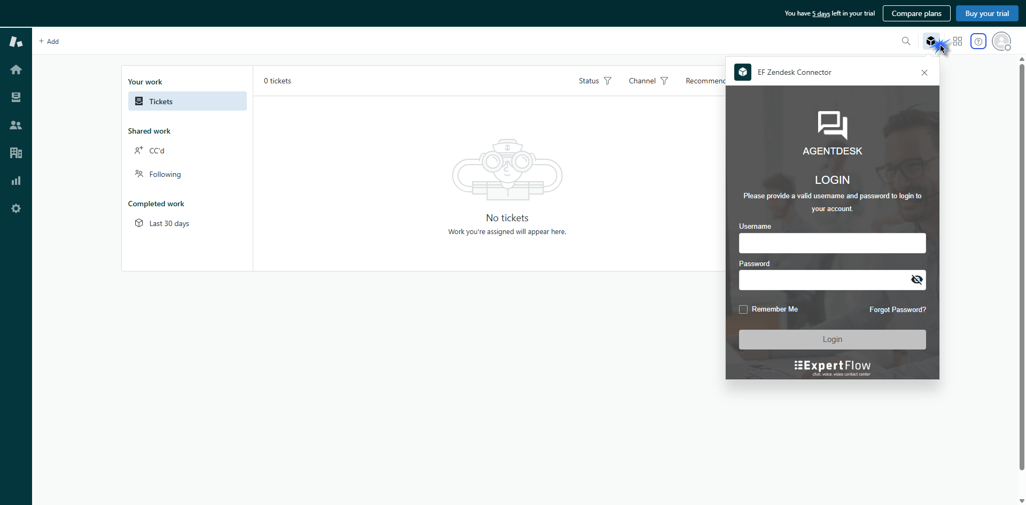Enable the Remember Me checkbox

click(743, 309)
